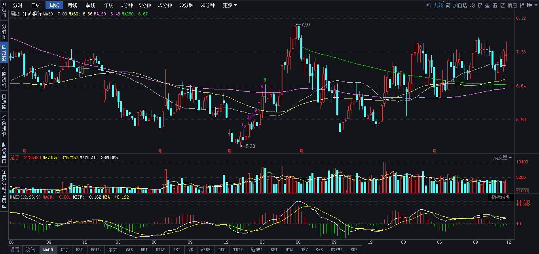Switch to the 月线 monthly chart tab
Screen dimensions: 539x254
[x=72, y=5]
